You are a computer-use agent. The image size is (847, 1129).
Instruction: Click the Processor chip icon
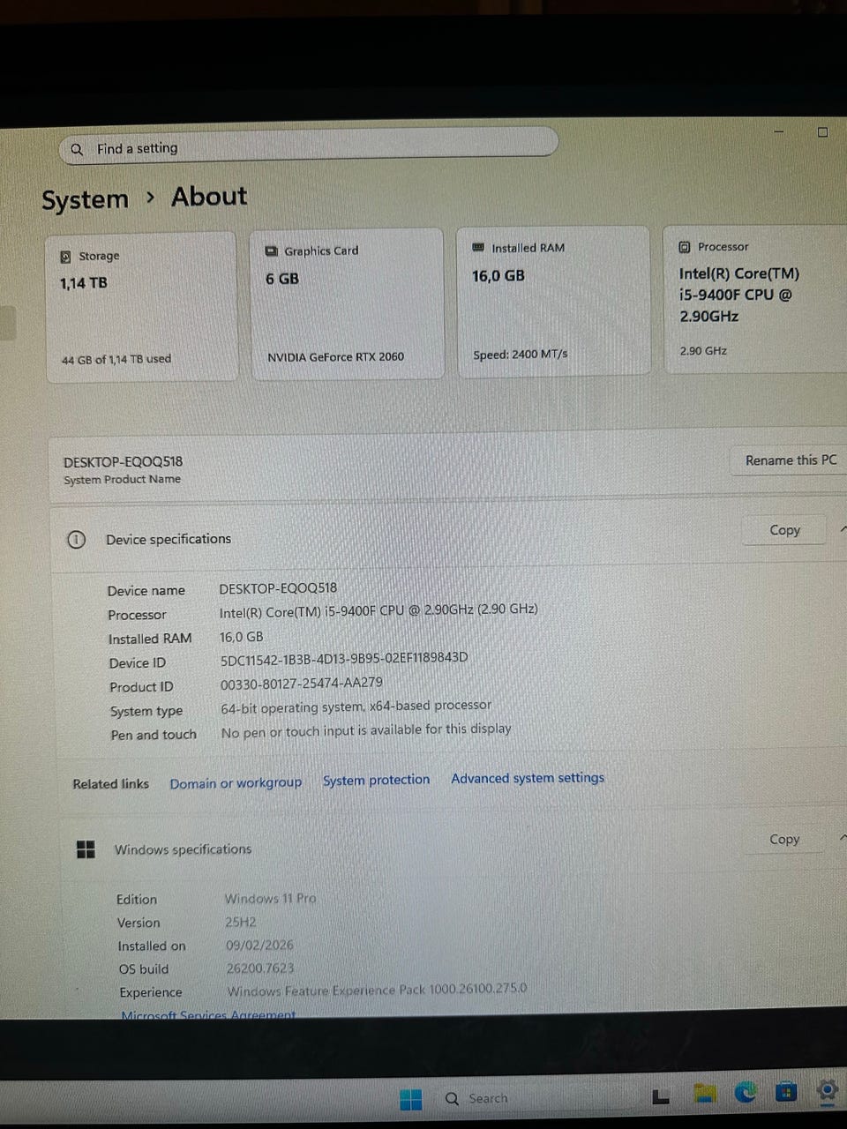685,247
